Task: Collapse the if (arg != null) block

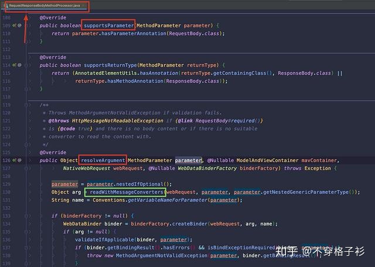Action: [26, 232]
